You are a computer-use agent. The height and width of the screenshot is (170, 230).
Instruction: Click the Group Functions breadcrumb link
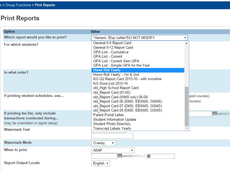[x=18, y=5]
